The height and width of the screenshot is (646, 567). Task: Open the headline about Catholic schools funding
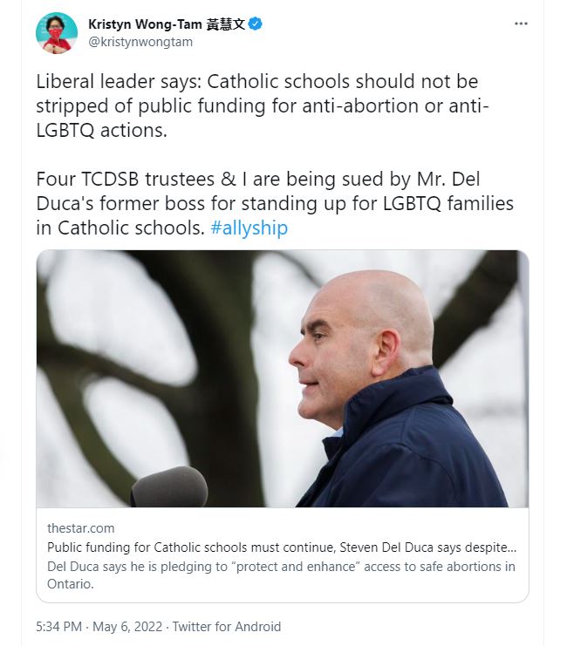point(282,547)
